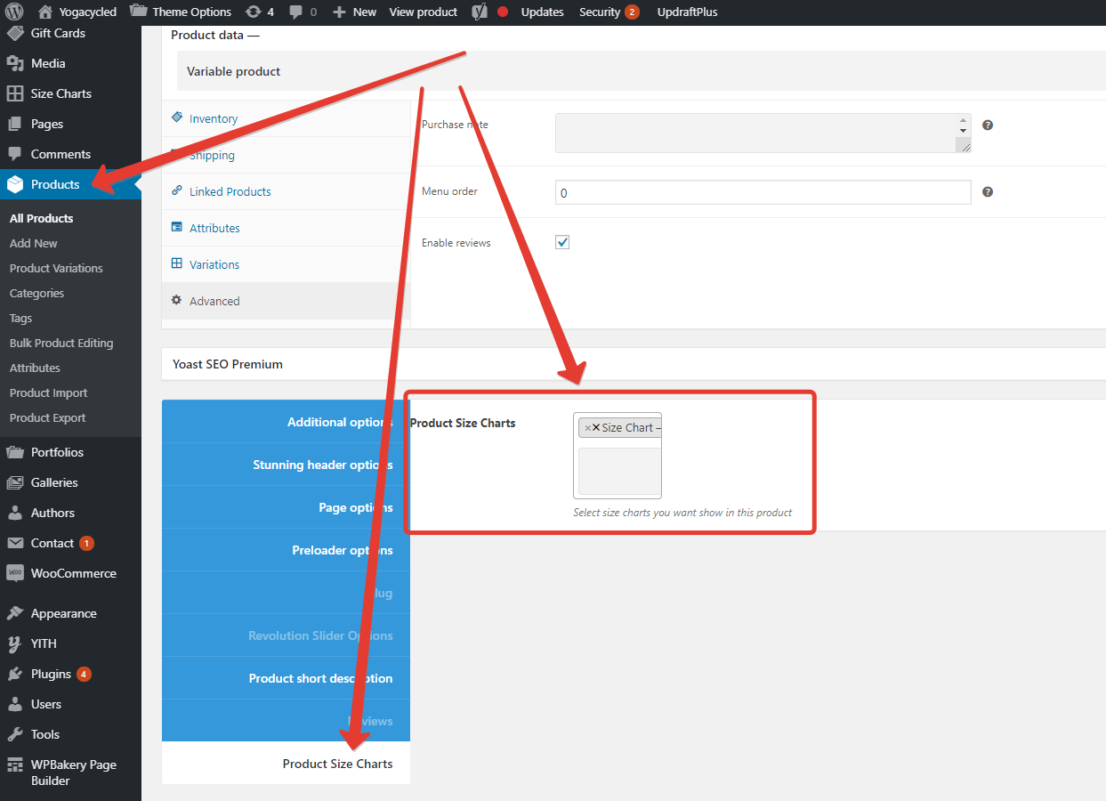Click the updates refresh icon
Screen dimensions: 1106x801
(x=254, y=12)
